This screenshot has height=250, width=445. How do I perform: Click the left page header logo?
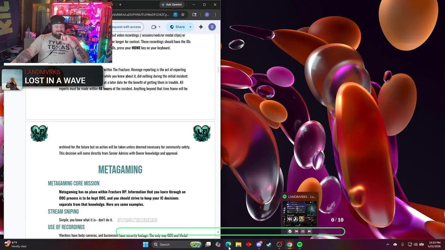39,133
